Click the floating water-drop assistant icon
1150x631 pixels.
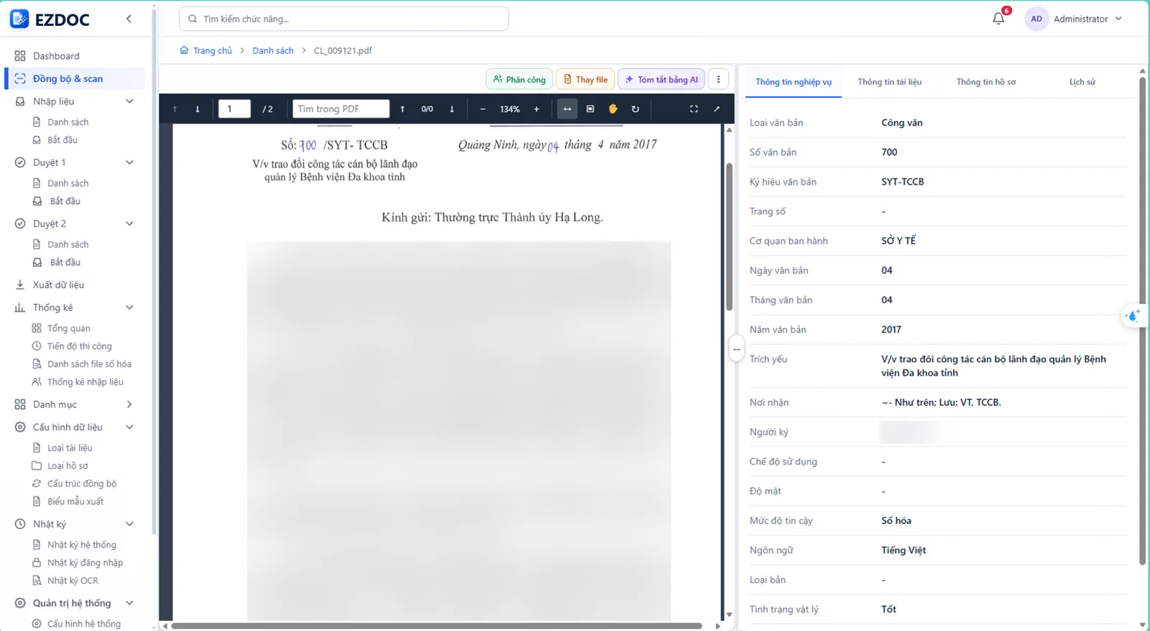(x=1133, y=315)
